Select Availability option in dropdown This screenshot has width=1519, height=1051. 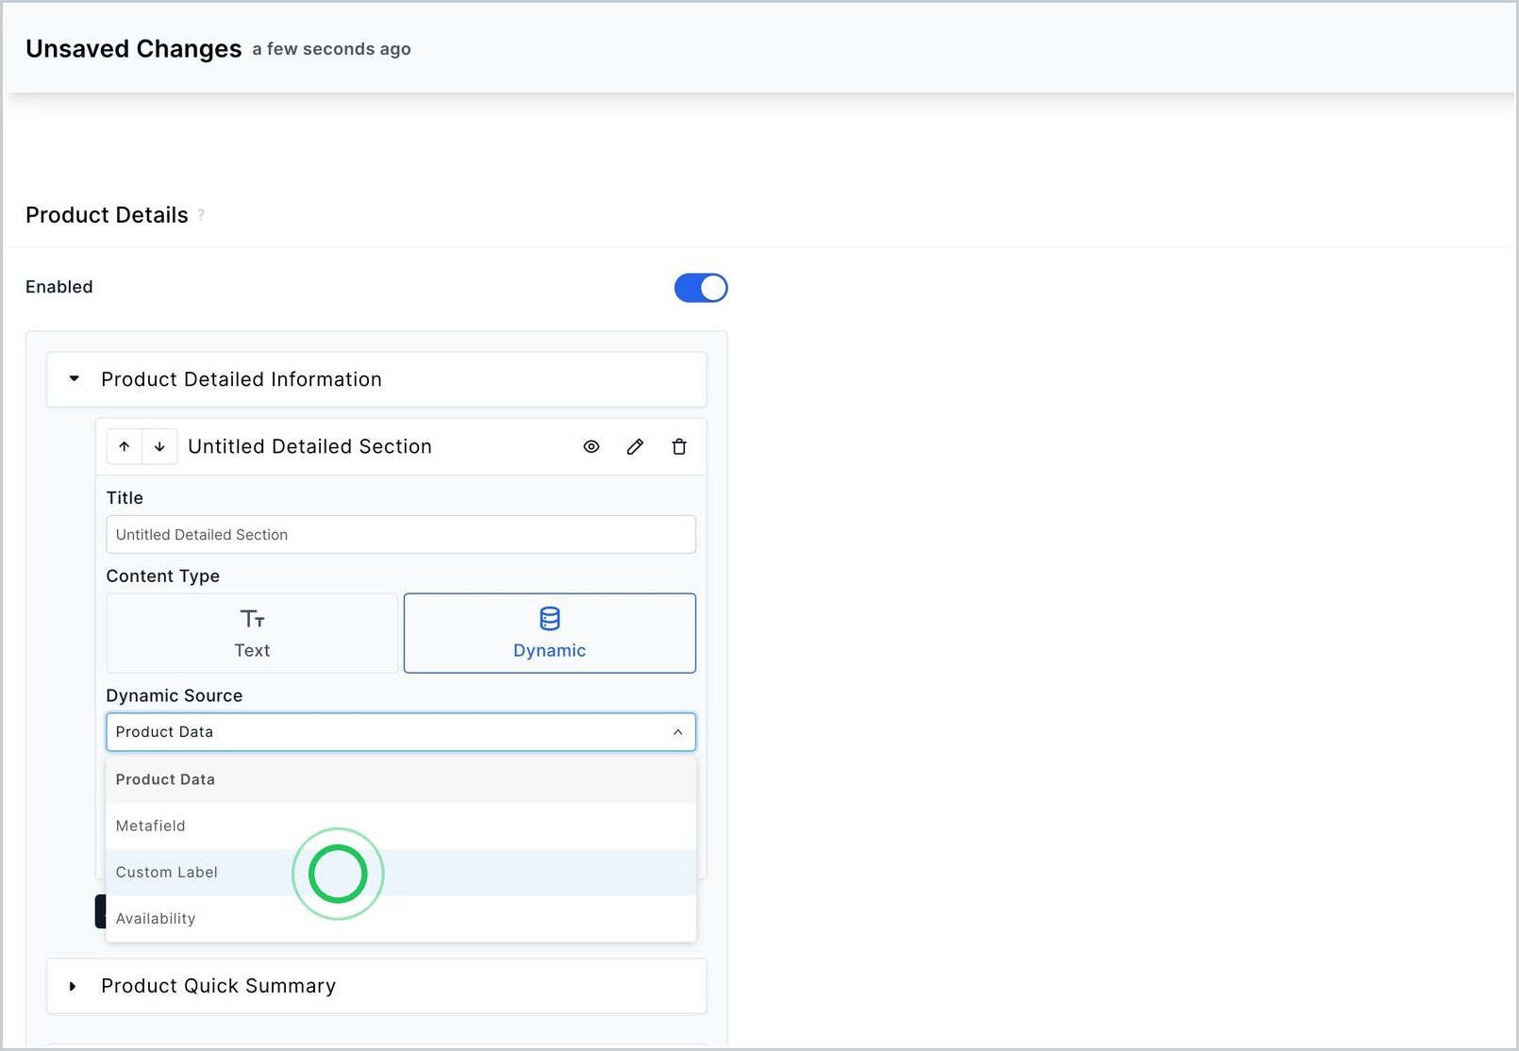click(x=401, y=918)
